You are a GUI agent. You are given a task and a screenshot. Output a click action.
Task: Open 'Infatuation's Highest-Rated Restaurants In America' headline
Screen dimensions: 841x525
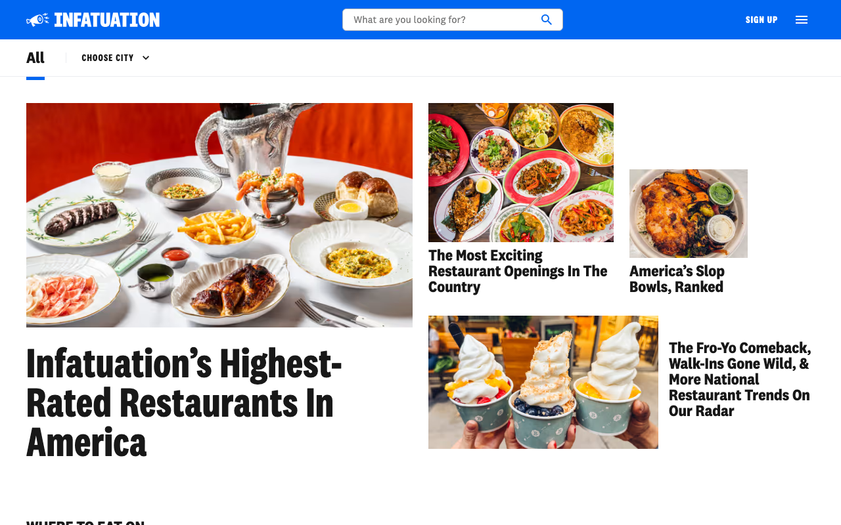[x=184, y=403]
